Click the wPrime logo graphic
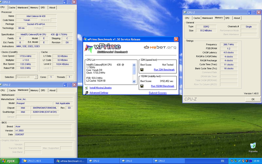This screenshot has height=164, width=262. [106, 48]
